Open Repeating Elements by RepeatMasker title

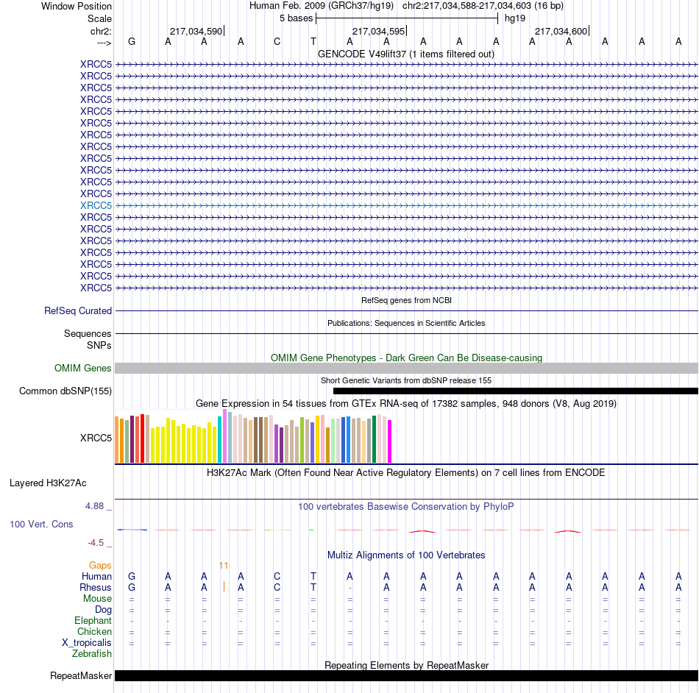[406, 665]
